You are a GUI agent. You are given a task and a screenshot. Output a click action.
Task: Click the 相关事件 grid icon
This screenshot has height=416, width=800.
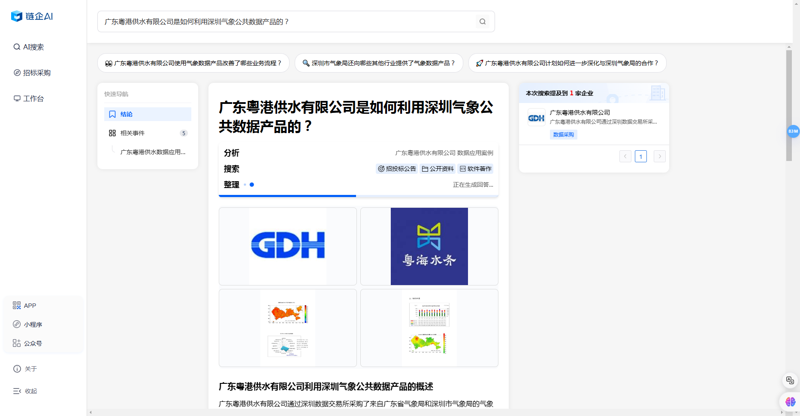[112, 133]
